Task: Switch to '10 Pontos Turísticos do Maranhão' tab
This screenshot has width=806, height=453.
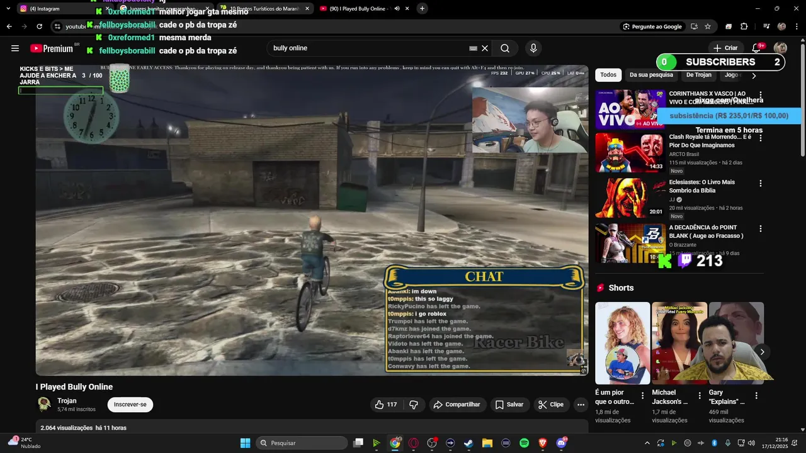Action: tap(264, 8)
